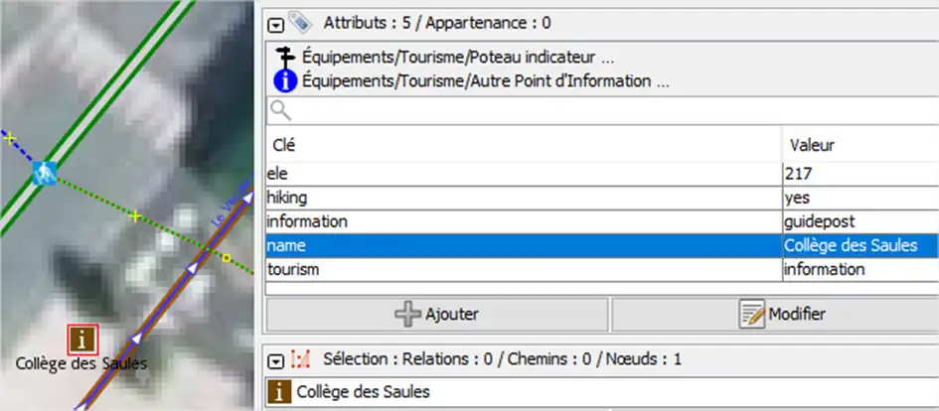Click the blue info icon for Autre Point d'Information
This screenshot has width=939, height=411.
(284, 81)
